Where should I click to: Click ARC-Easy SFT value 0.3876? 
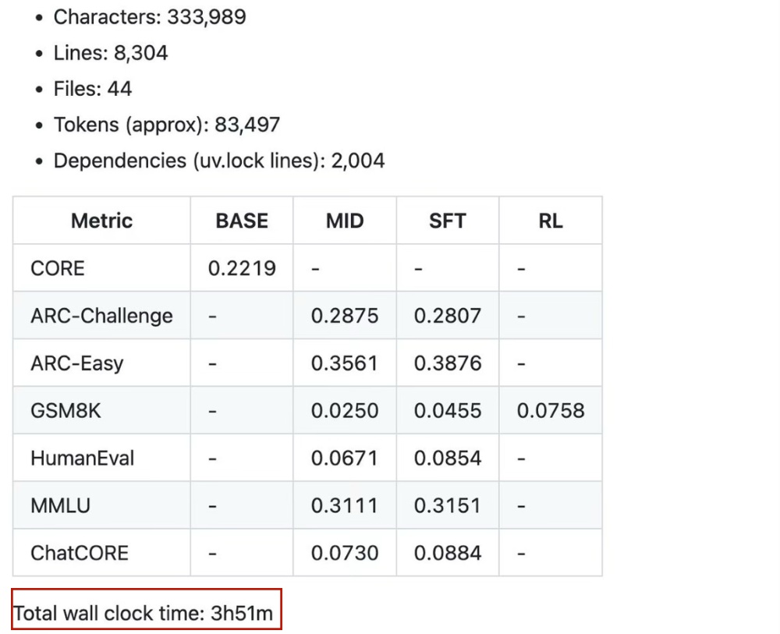point(447,363)
